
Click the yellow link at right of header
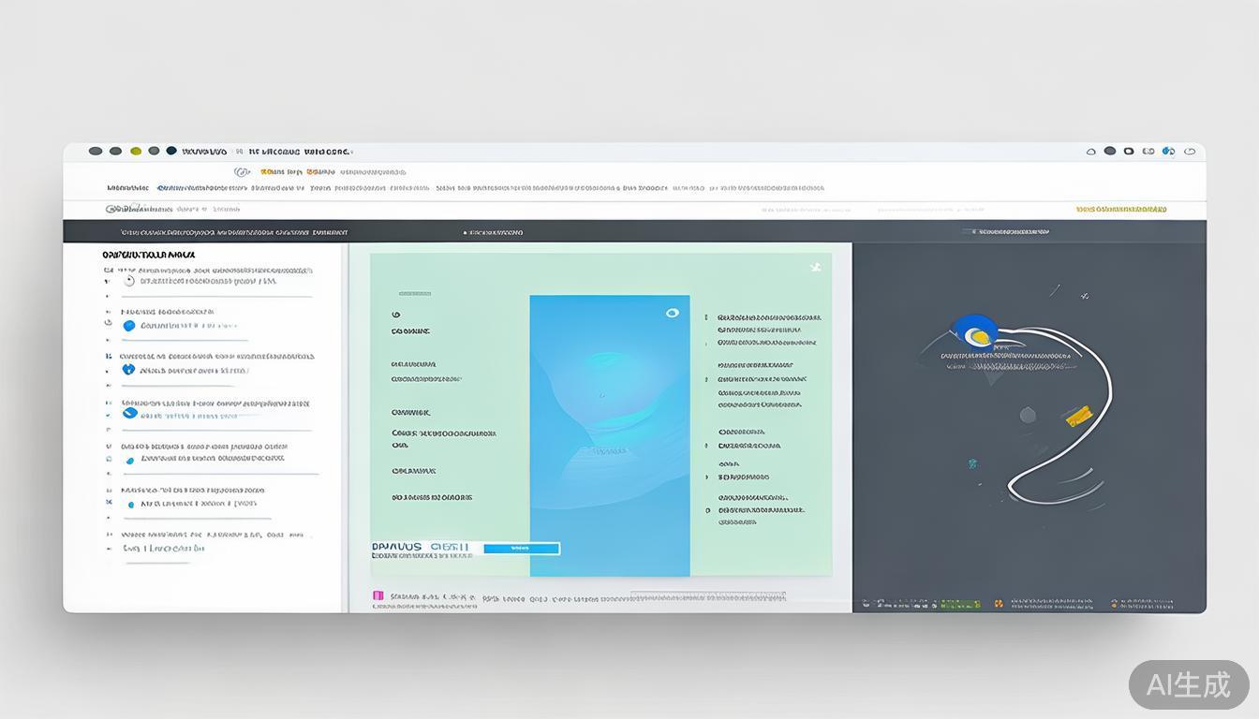pos(1121,210)
